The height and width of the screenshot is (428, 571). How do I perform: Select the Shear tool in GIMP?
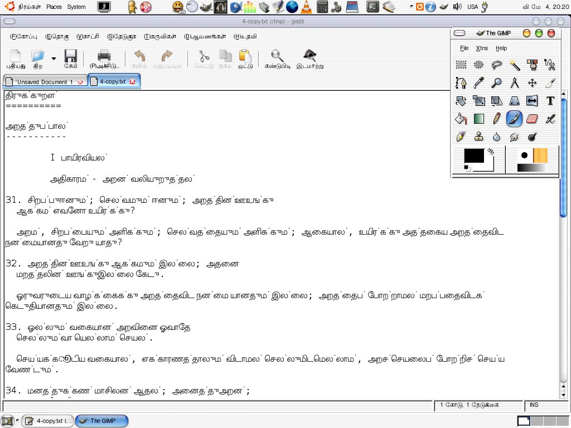(x=497, y=101)
